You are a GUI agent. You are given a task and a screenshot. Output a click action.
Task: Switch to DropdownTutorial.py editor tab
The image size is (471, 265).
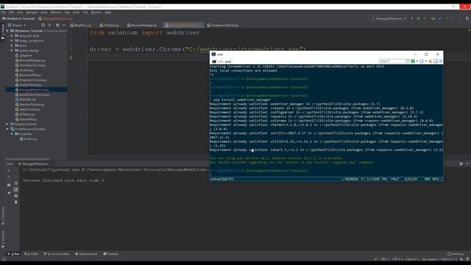[x=222, y=25]
